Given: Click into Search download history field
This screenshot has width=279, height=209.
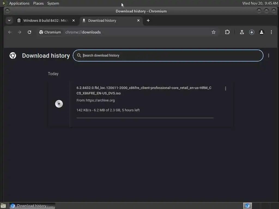Looking at the screenshot, I should tap(168, 56).
